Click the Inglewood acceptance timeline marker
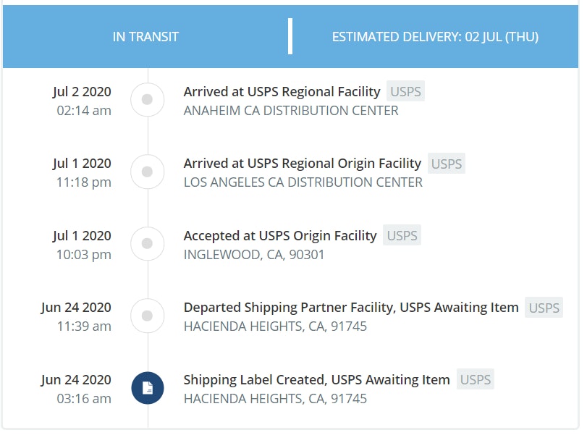The image size is (587, 443). (148, 244)
